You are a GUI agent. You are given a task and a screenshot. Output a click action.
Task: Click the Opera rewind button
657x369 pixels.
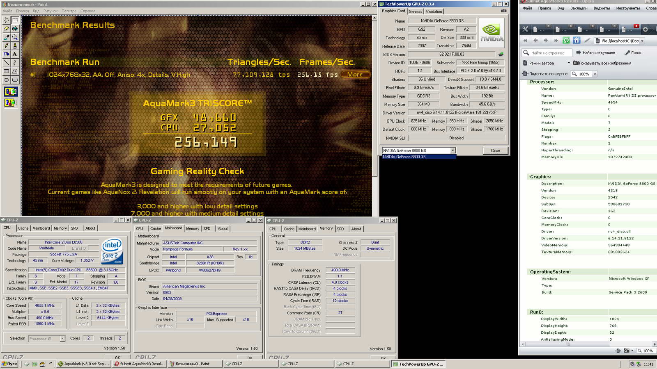click(x=525, y=41)
